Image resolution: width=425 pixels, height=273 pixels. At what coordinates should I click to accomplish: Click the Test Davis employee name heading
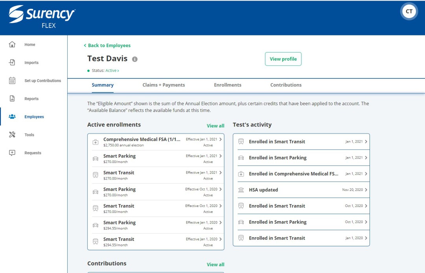tap(107, 59)
